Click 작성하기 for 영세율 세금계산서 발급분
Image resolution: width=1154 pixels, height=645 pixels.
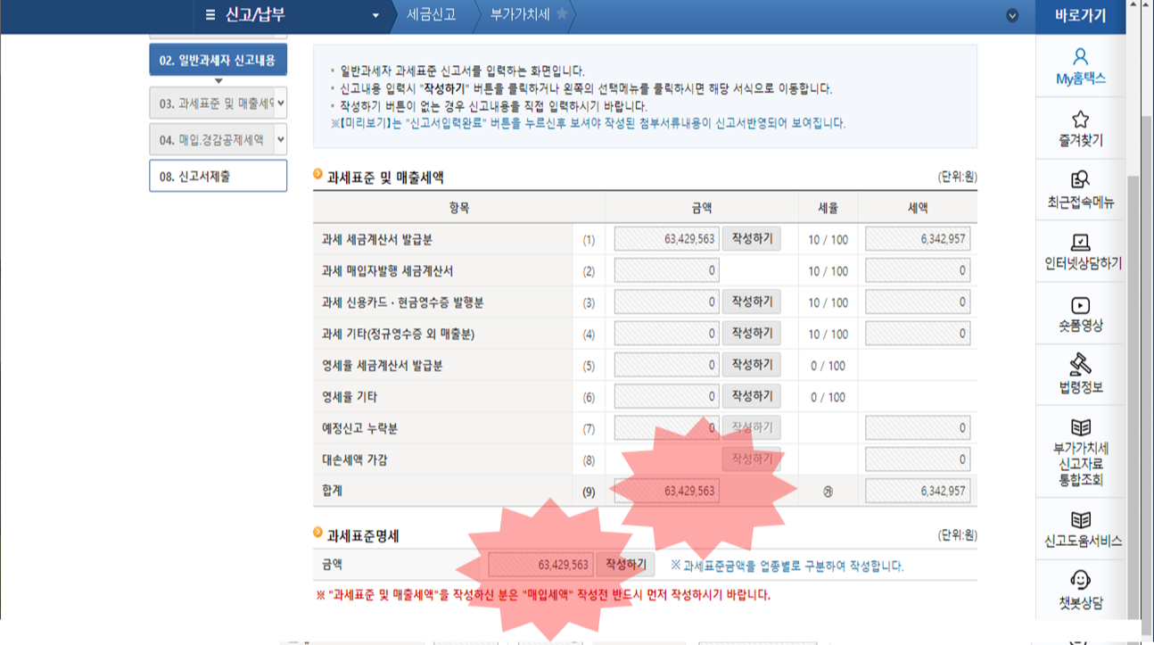[x=752, y=365]
